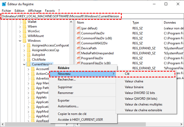The height and width of the screenshot is (127, 184).
Task: Collapse the CurrentVersion tree node
Action: (x=24, y=64)
